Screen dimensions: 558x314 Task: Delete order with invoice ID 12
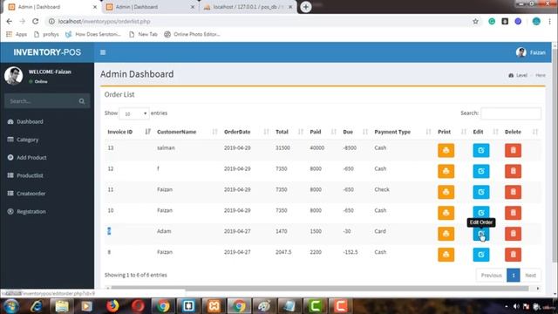click(x=513, y=171)
